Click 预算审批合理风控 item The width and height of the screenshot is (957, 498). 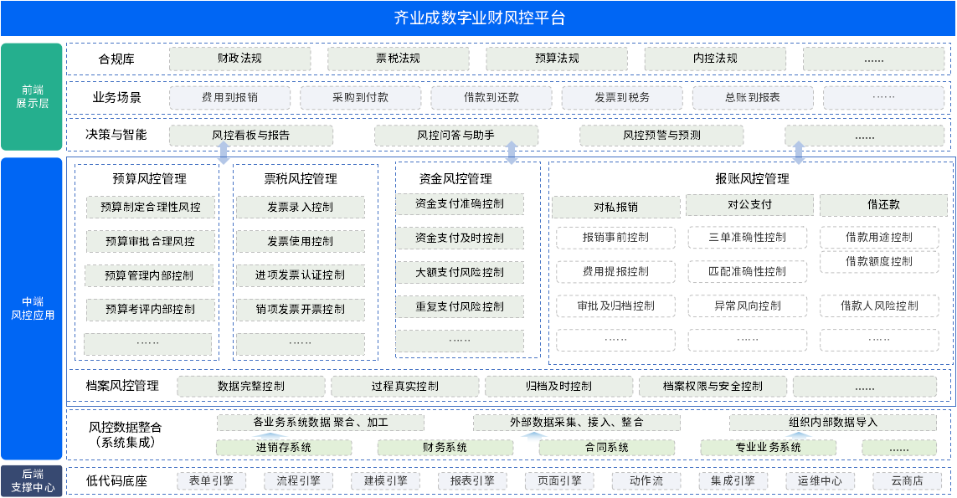151,242
